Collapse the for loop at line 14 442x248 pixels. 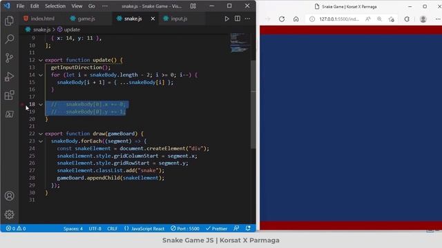coord(41,75)
